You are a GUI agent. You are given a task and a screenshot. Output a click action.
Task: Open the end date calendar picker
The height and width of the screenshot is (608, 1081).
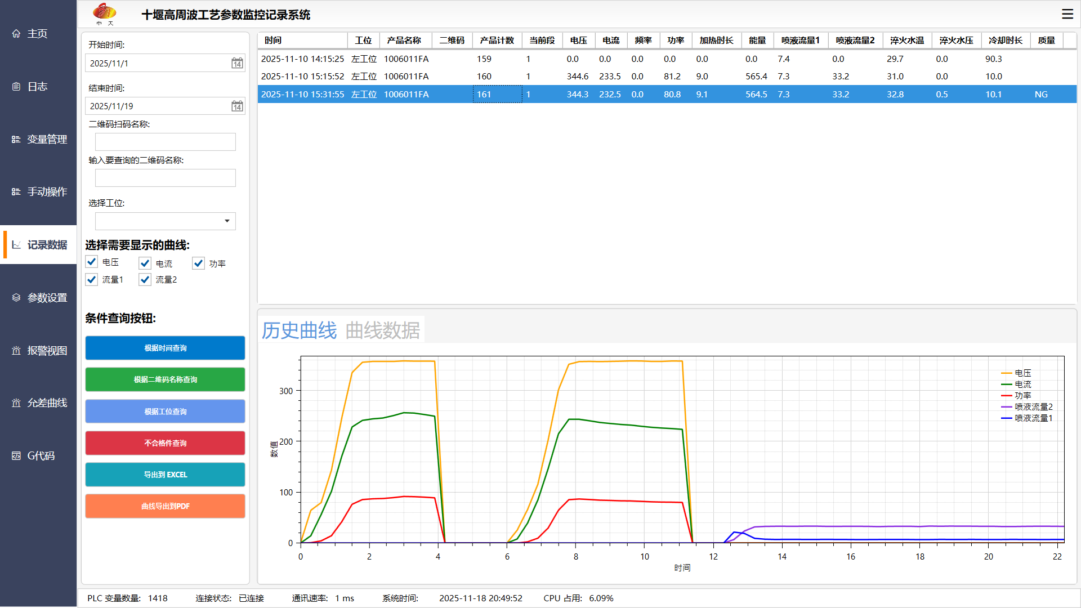237,106
